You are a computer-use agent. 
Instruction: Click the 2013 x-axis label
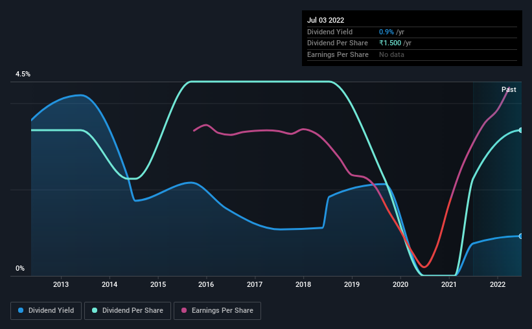[x=61, y=284]
